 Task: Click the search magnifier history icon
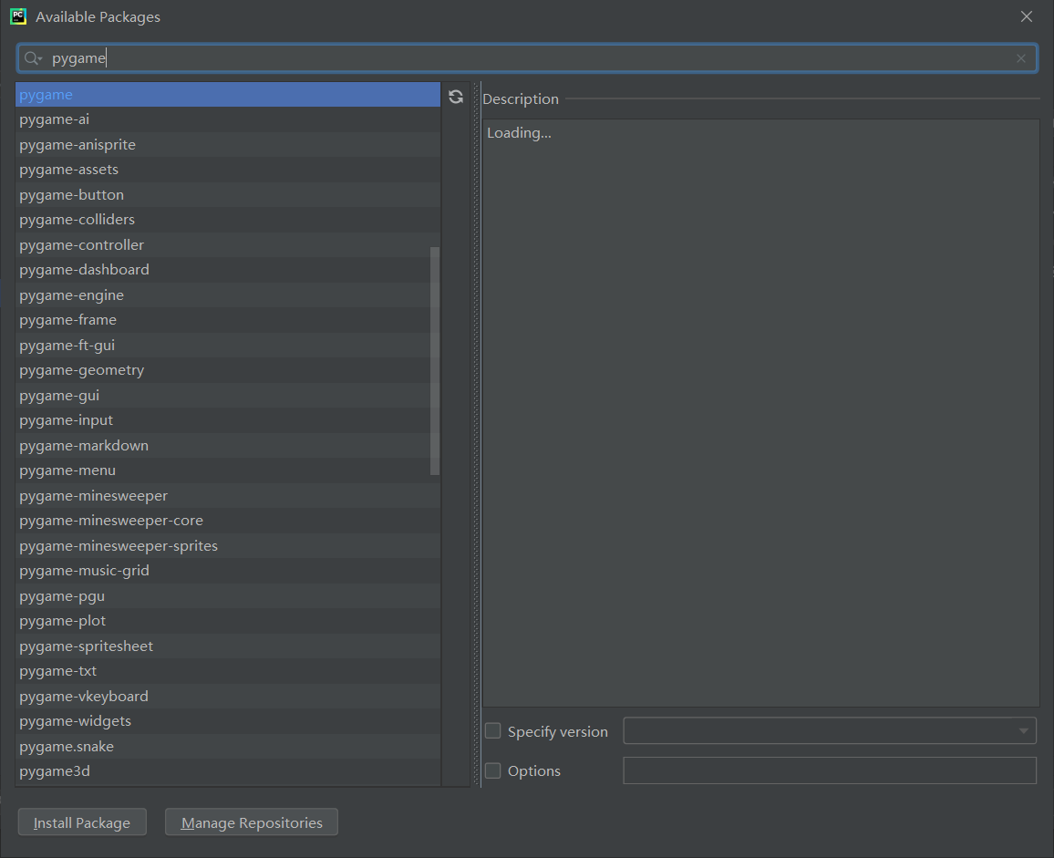pyautogui.click(x=32, y=58)
